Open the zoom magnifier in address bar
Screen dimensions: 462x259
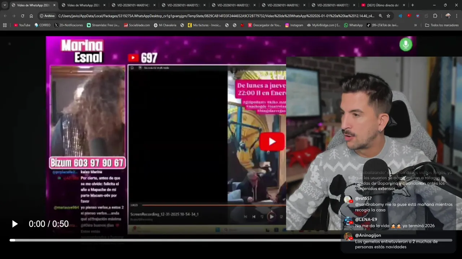pyautogui.click(x=380, y=16)
